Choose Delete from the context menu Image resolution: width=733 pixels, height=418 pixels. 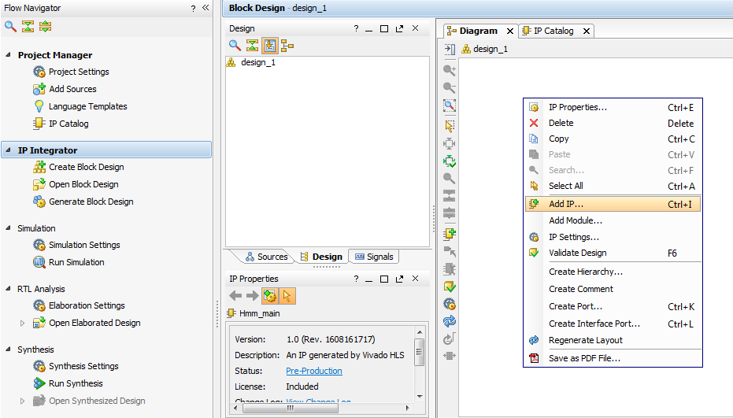coord(613,123)
